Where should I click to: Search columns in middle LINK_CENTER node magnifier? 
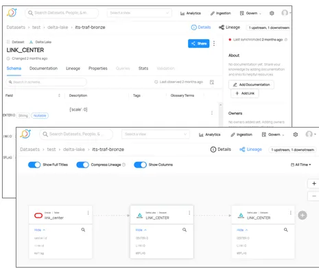coord(185,230)
